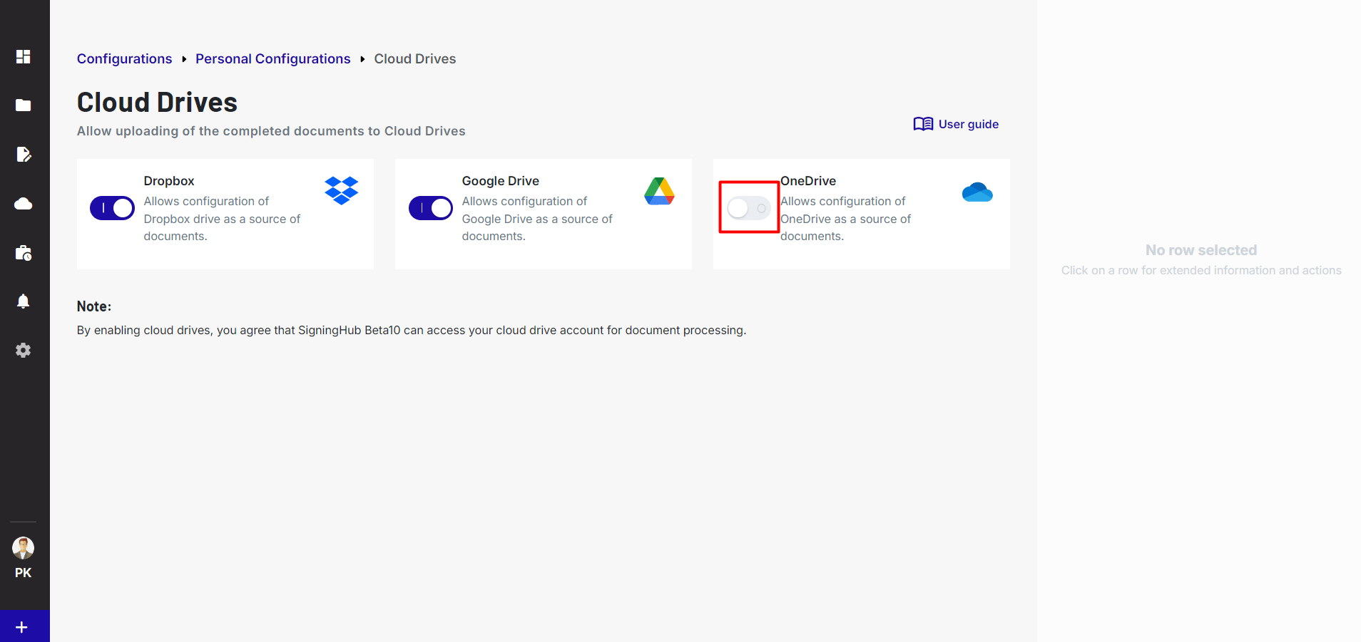Click the Dropbox logo icon
Viewport: 1361px width, 642px height.
tap(342, 191)
